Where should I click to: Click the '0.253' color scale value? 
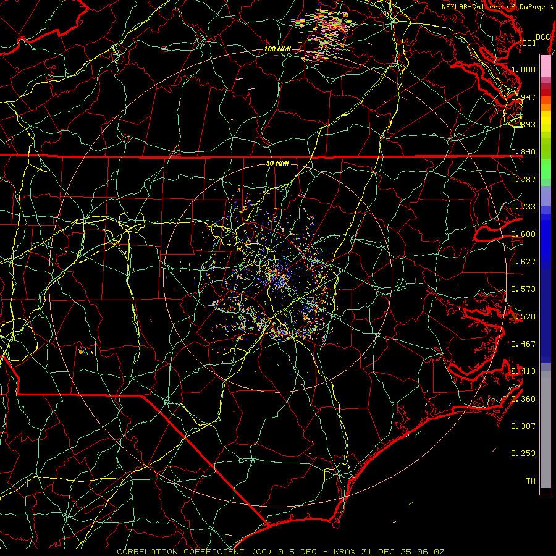(523, 453)
